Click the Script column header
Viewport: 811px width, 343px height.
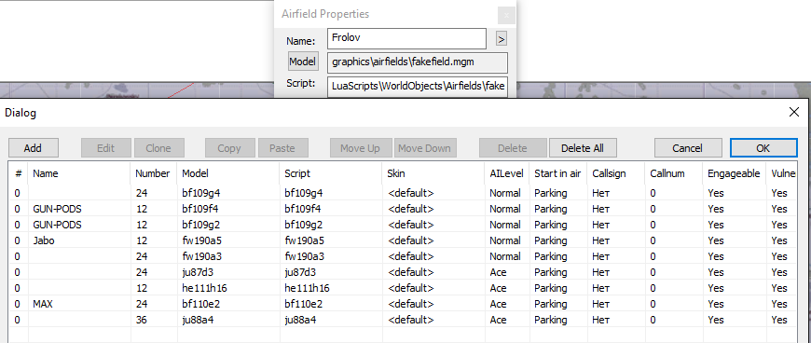point(331,173)
